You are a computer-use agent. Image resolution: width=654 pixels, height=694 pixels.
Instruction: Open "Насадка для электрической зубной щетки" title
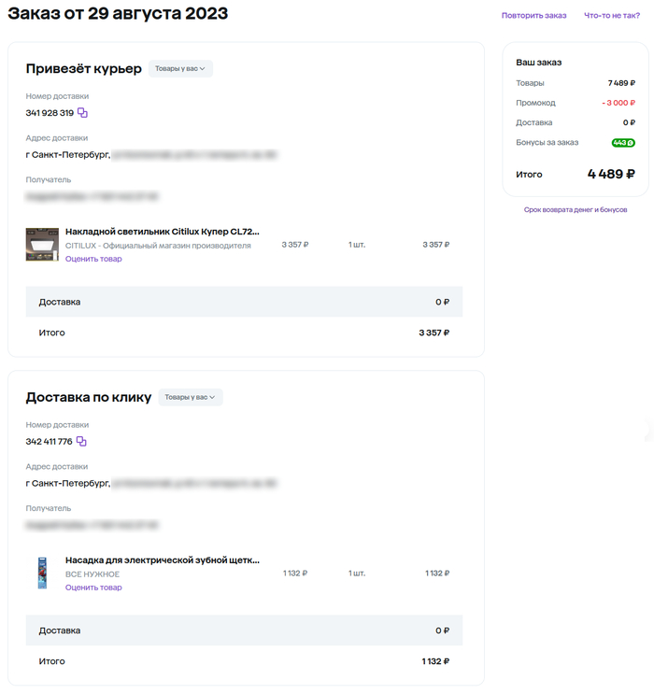tap(162, 559)
